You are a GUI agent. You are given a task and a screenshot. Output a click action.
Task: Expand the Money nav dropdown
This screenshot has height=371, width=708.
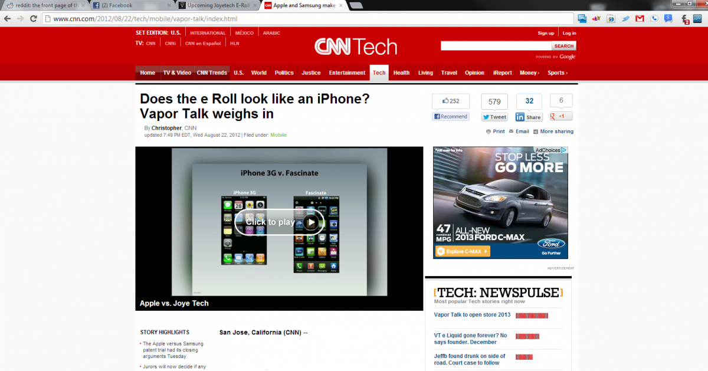[529, 73]
